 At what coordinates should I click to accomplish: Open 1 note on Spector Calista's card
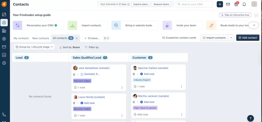(139, 86)
